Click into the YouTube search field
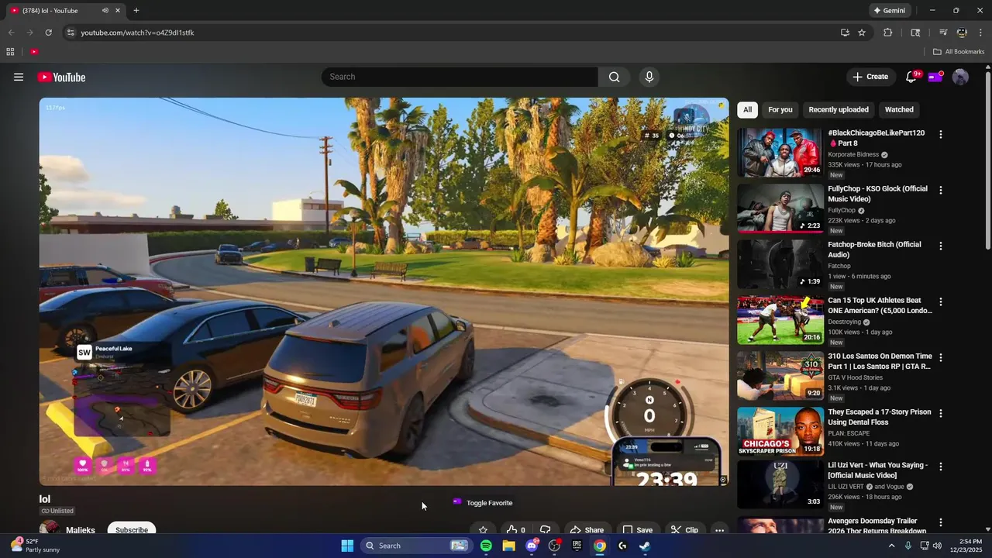 460,77
